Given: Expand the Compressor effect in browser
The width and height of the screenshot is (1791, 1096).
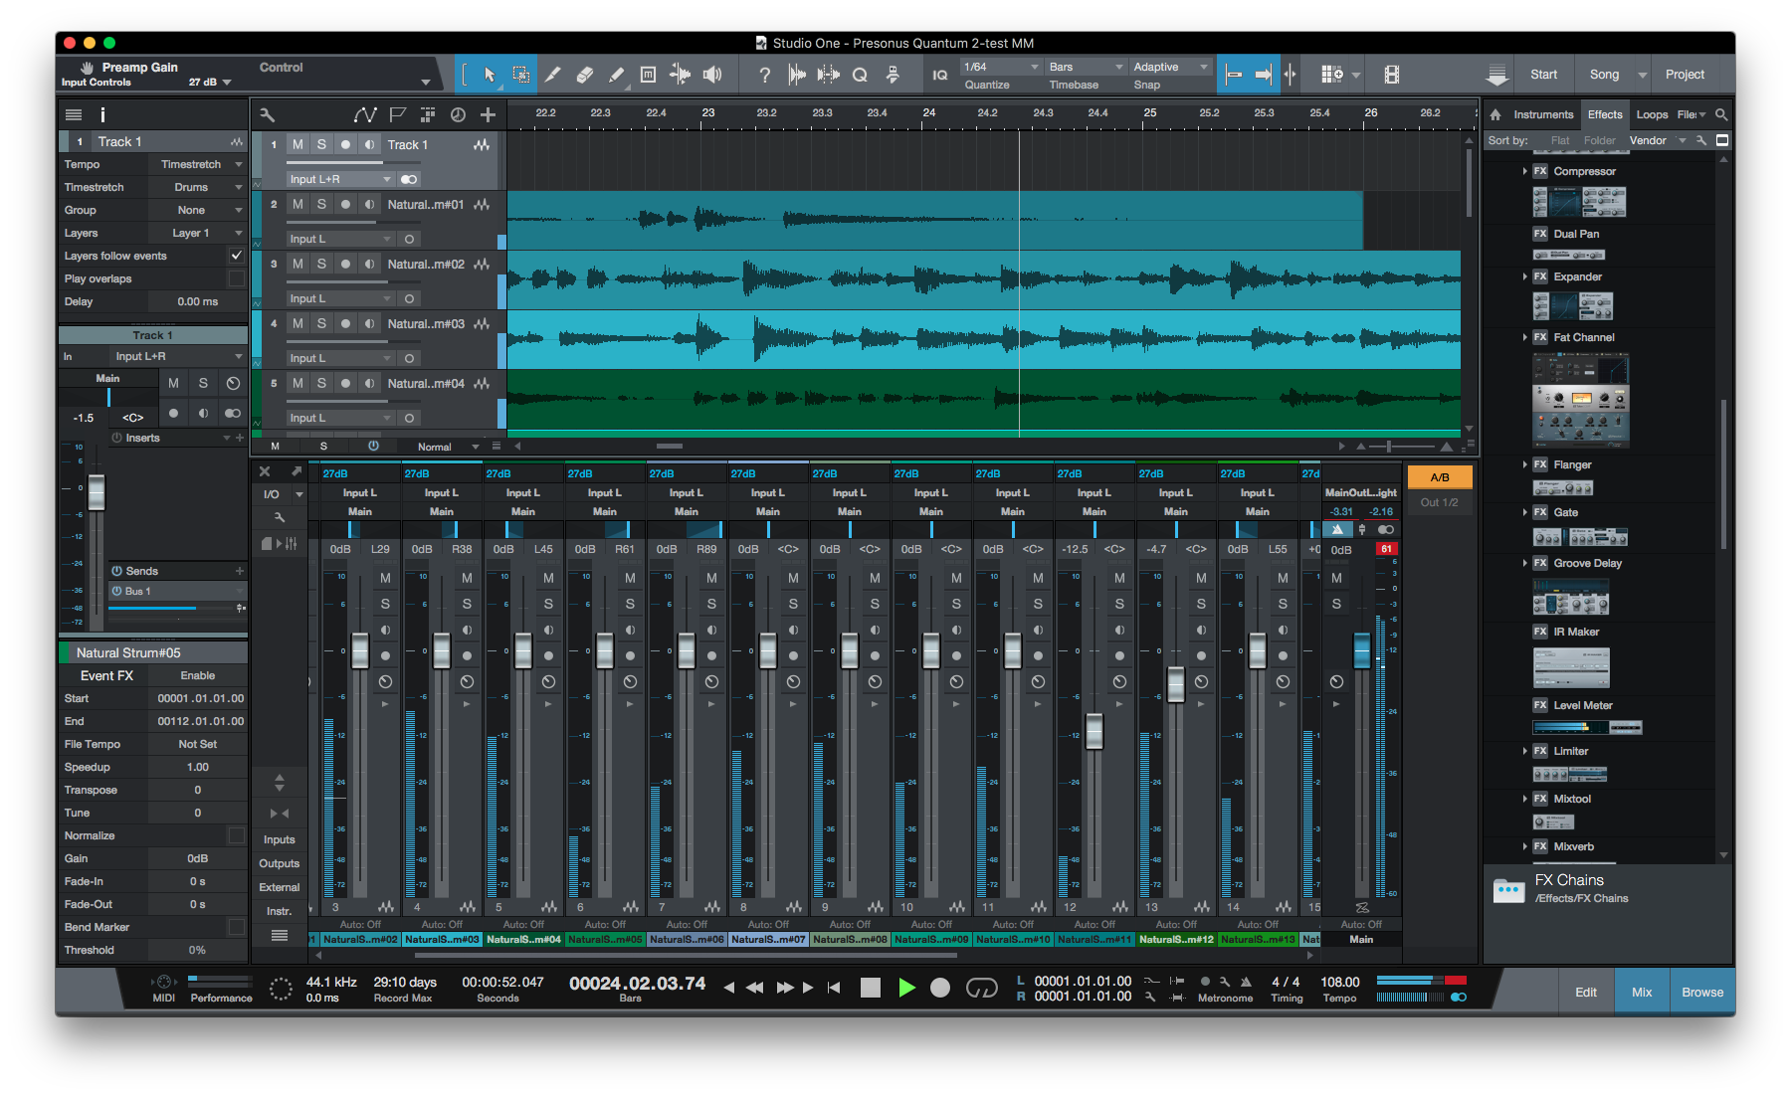Looking at the screenshot, I should [1524, 171].
